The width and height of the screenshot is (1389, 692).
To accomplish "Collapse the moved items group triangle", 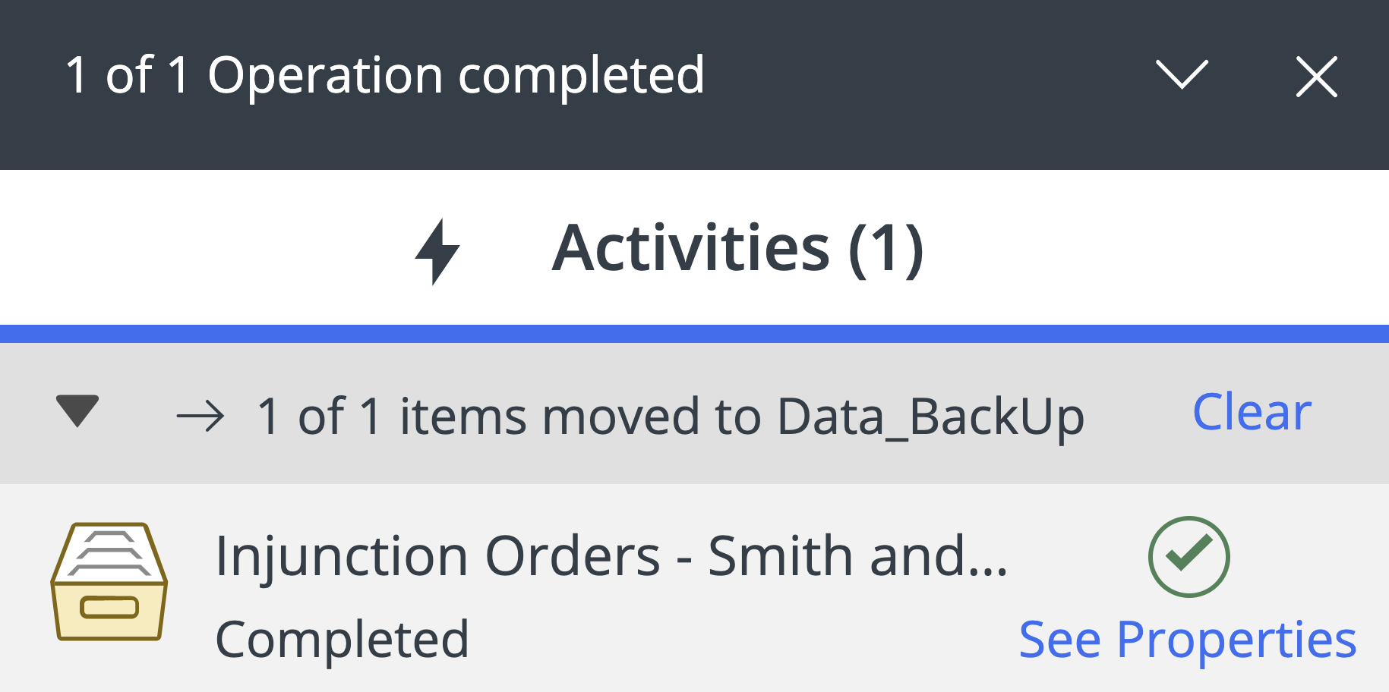I will [77, 410].
